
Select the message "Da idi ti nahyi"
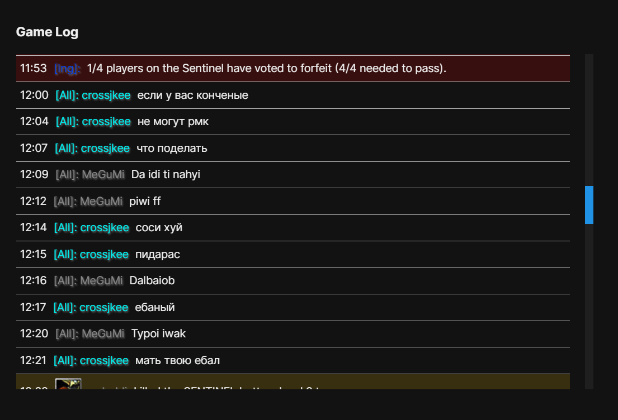point(166,175)
